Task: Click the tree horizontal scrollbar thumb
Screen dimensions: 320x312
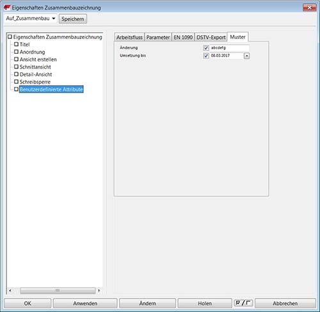Action: (x=58, y=290)
